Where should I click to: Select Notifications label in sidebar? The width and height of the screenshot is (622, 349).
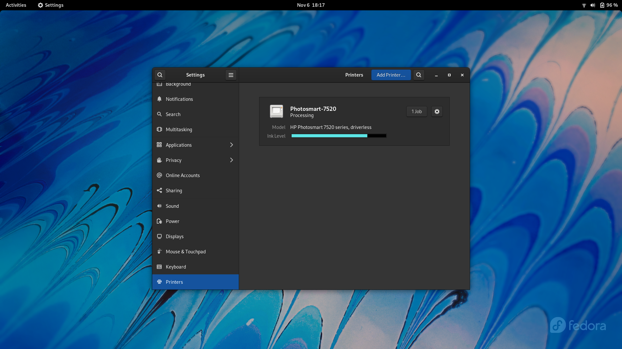pos(179,99)
